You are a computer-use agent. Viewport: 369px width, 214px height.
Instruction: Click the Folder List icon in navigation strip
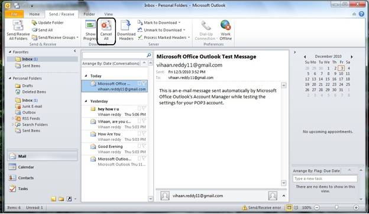pos(61,199)
